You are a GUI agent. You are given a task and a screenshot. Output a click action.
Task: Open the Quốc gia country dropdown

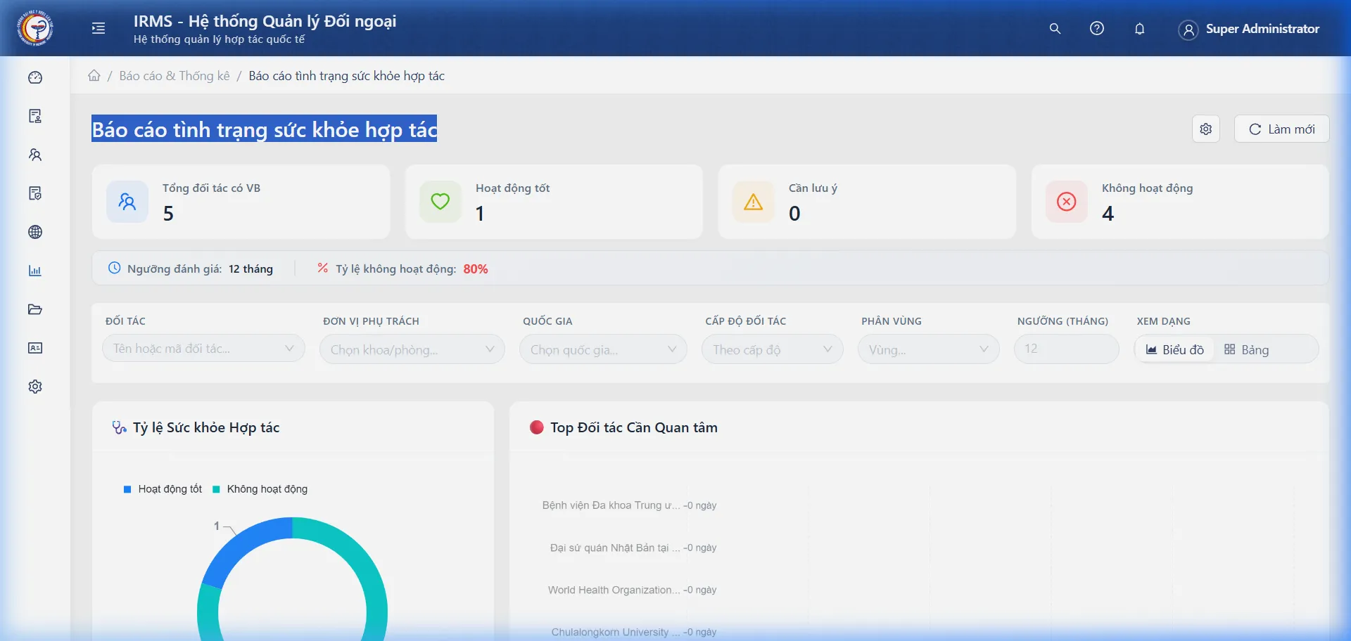pyautogui.click(x=602, y=349)
